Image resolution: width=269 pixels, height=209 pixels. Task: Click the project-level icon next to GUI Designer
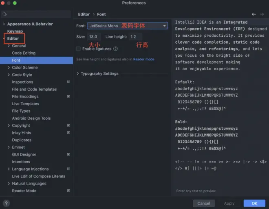68,154
